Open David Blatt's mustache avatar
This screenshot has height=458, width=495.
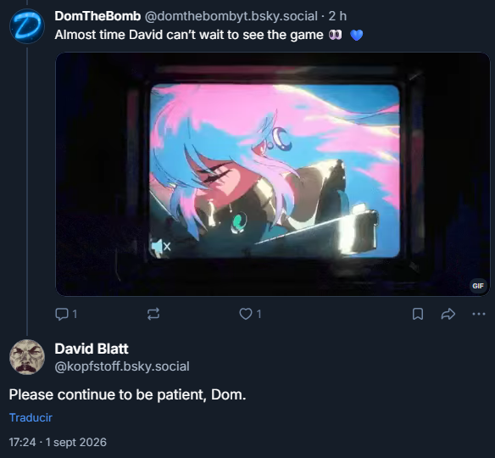(x=27, y=357)
